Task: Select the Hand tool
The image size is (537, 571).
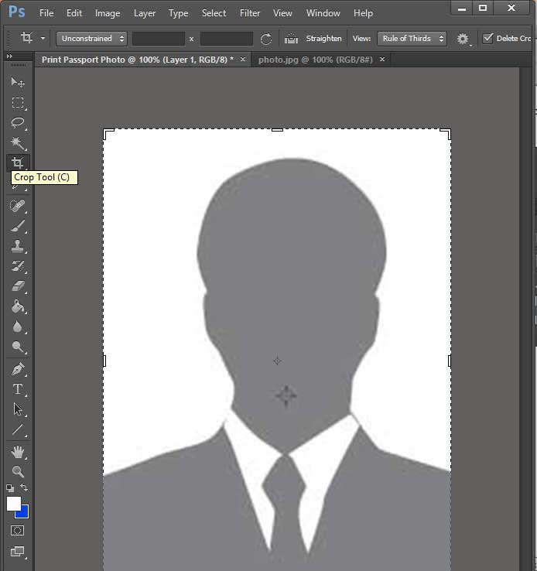Action: click(18, 452)
